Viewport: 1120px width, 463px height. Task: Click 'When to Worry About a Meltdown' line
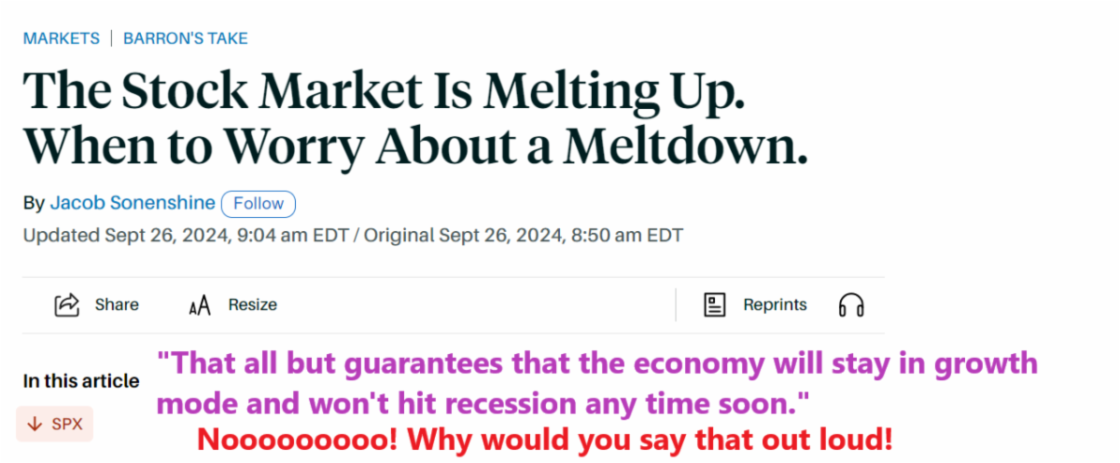[414, 144]
